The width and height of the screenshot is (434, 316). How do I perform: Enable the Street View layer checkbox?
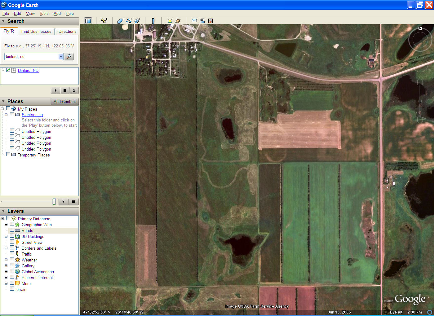12,242
